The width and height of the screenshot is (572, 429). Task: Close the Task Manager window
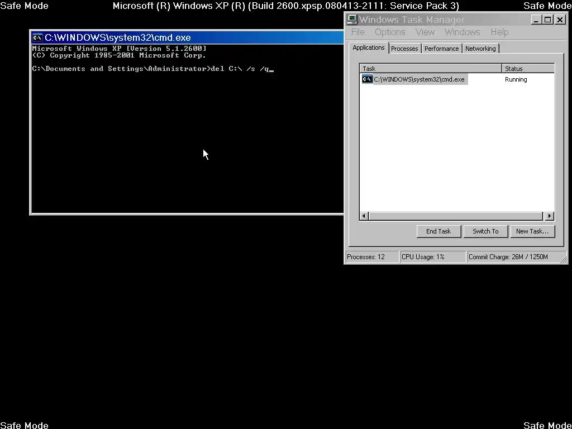pos(560,20)
